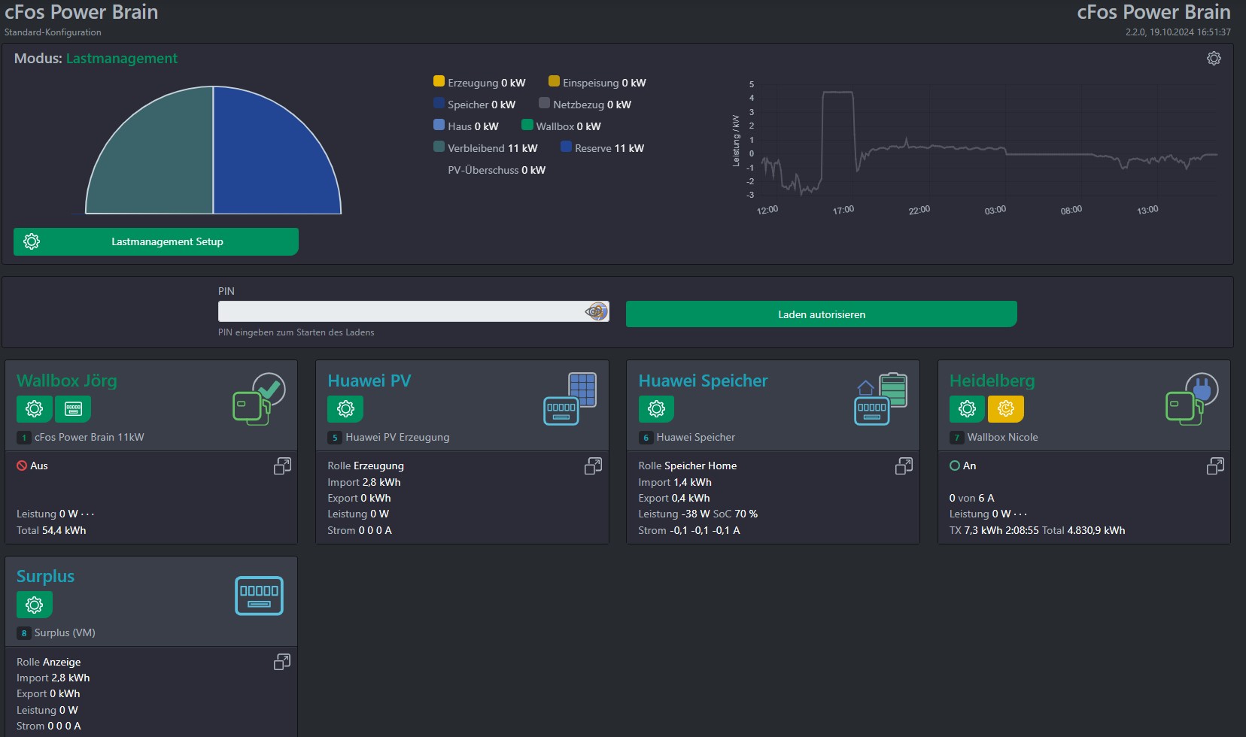Open Surplus settings gear

[35, 605]
